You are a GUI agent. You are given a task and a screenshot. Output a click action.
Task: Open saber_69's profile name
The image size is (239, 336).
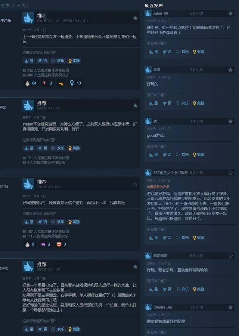click(x=161, y=13)
